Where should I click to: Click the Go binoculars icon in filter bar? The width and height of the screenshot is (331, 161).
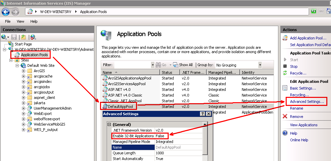coord(158,65)
